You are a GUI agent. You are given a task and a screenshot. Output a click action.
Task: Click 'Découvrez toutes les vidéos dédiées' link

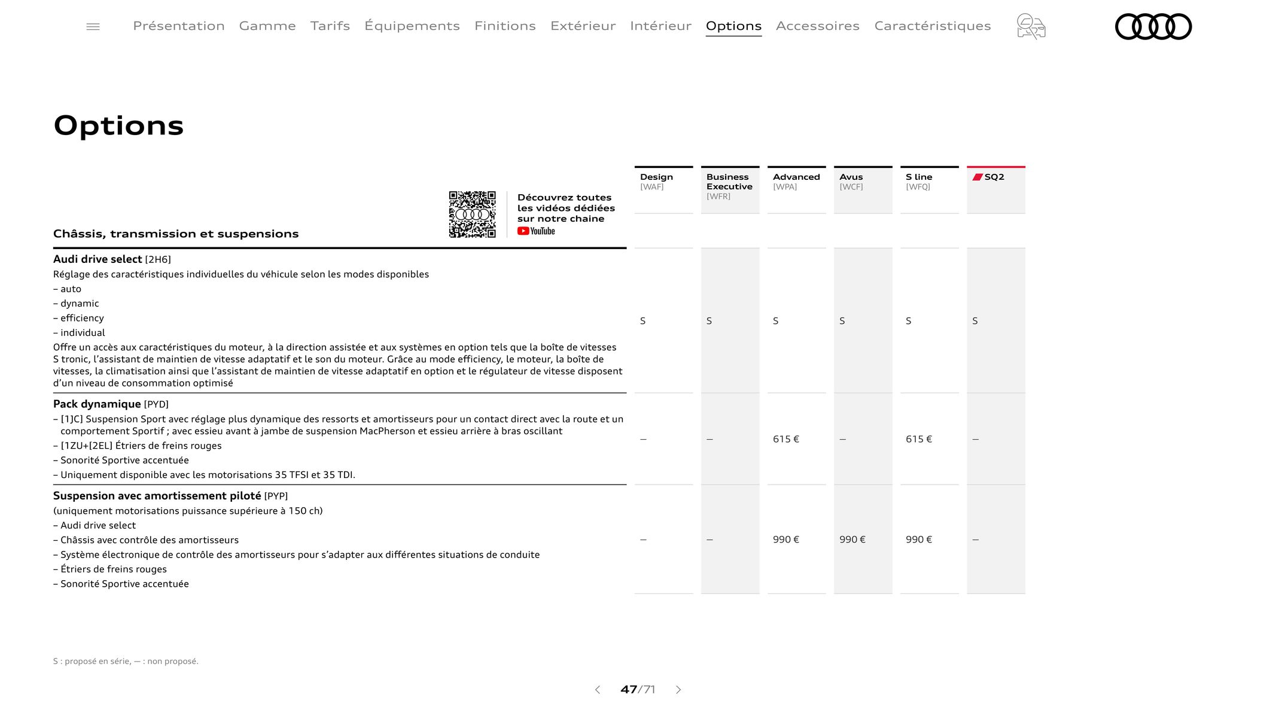click(x=566, y=208)
